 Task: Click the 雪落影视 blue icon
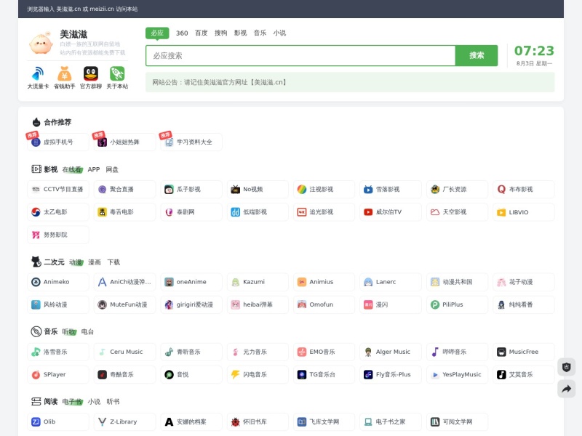pyautogui.click(x=368, y=190)
